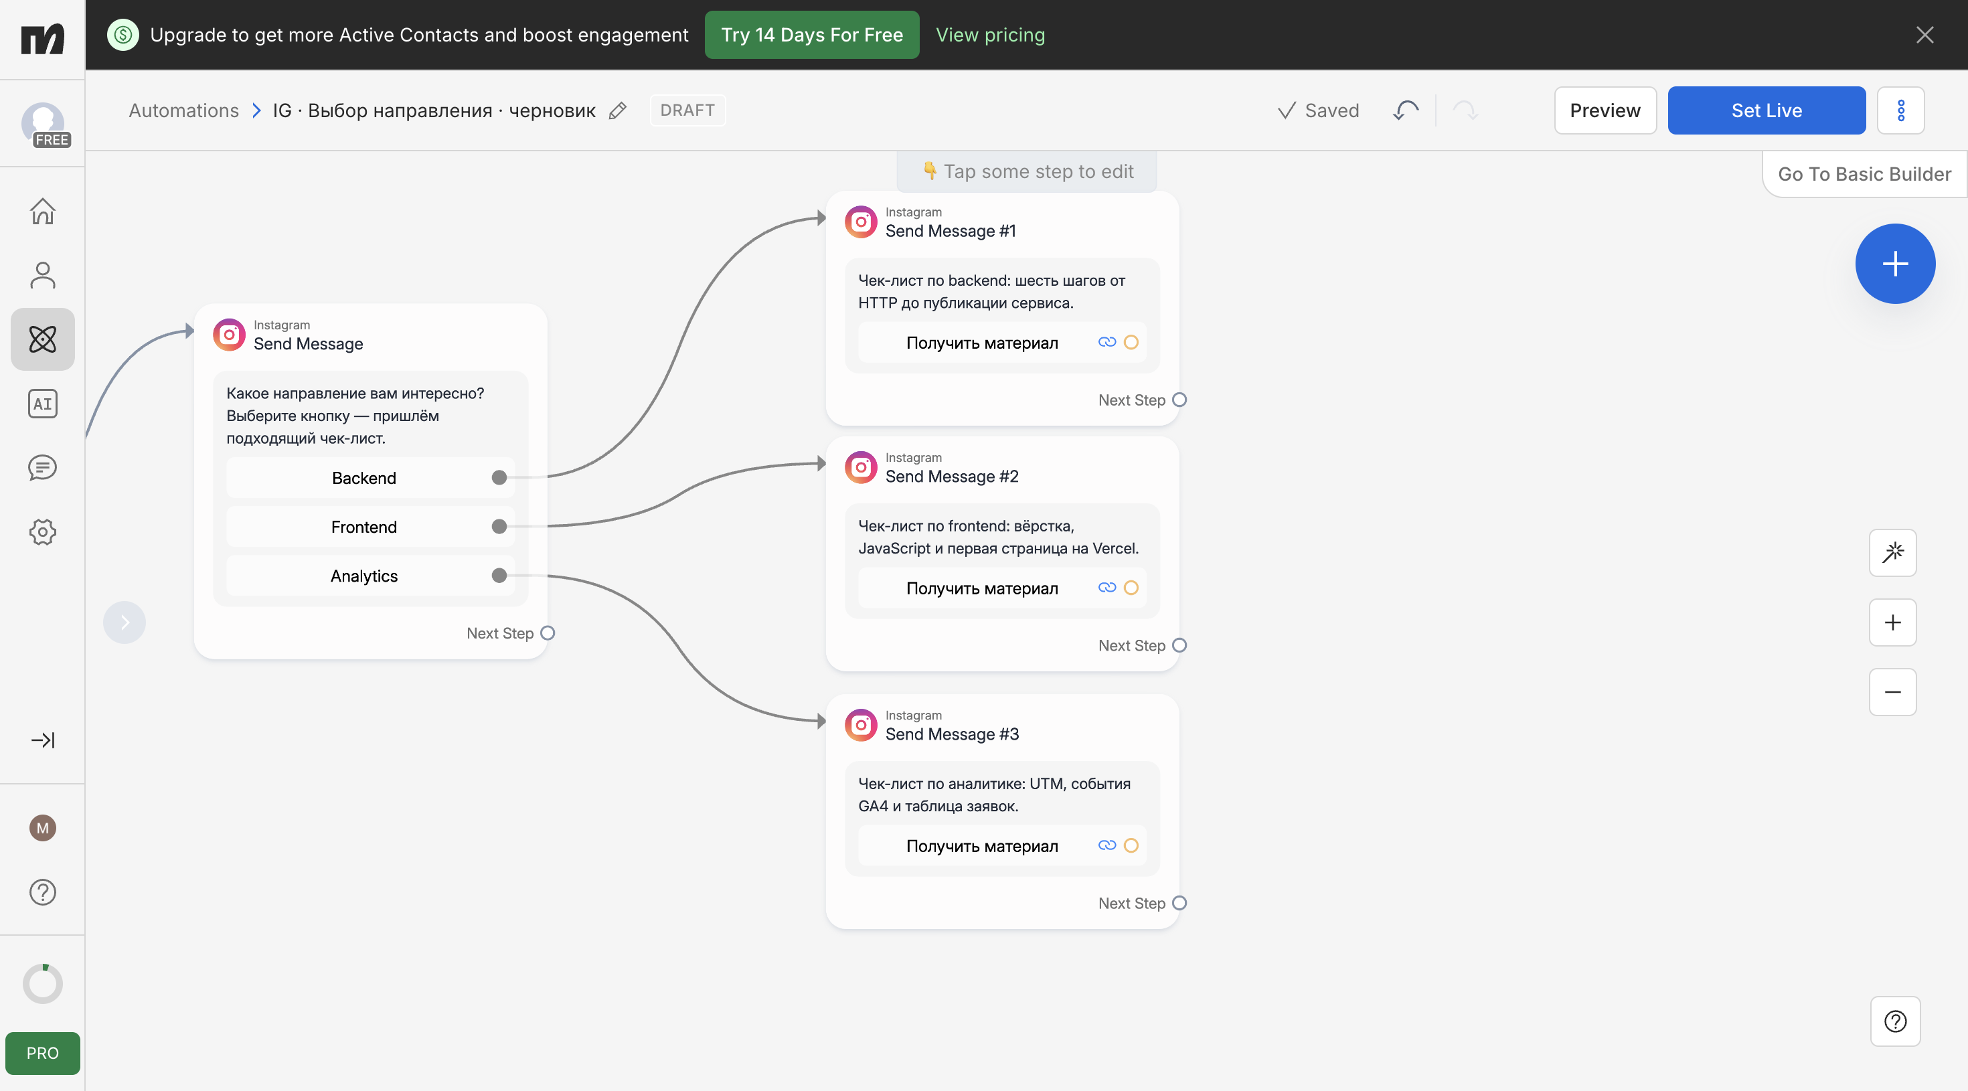This screenshot has height=1091, width=1968.
Task: Click the Manychat logo
Action: point(43,39)
